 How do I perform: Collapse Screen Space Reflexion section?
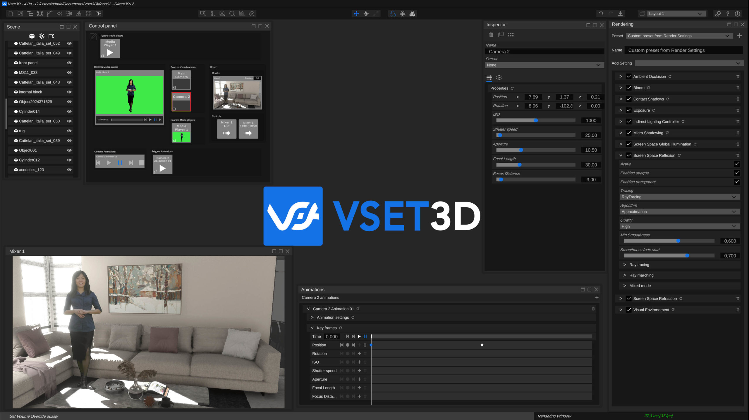[621, 155]
